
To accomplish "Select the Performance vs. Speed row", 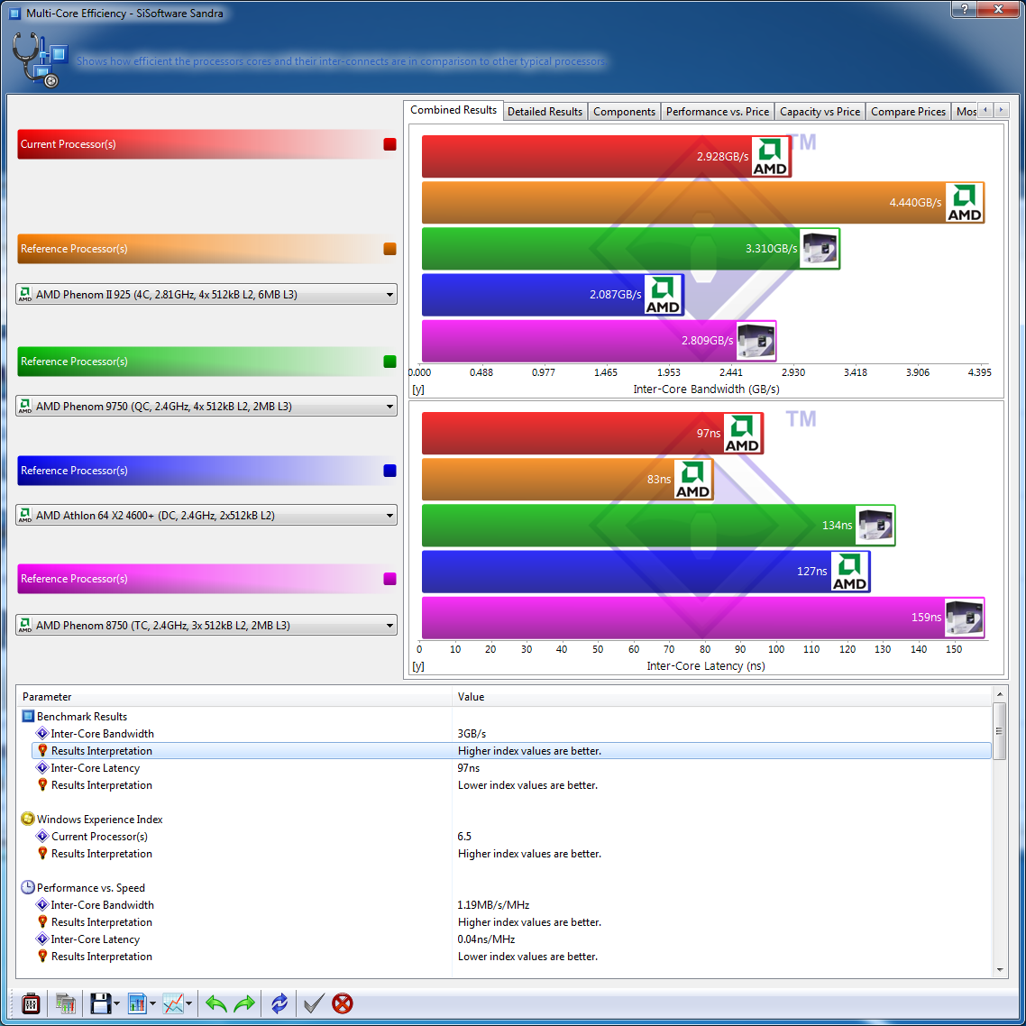I will 507,887.
